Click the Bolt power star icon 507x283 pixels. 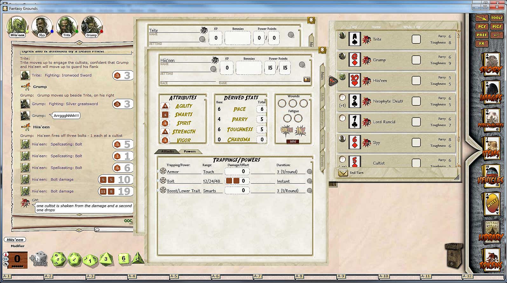coord(163,181)
